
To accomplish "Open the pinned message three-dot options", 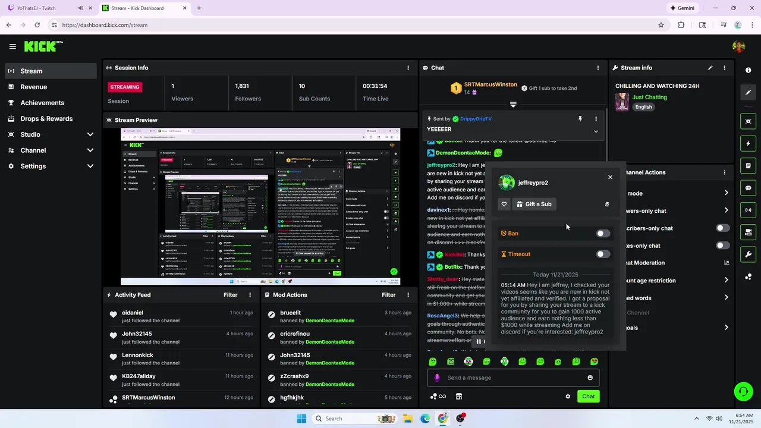I will point(596,119).
